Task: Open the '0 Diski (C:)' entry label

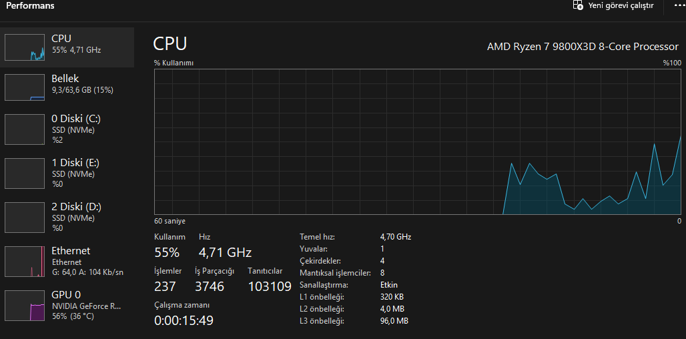Action: click(x=76, y=119)
